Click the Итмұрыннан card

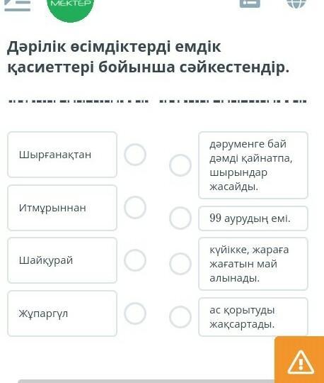(62, 208)
